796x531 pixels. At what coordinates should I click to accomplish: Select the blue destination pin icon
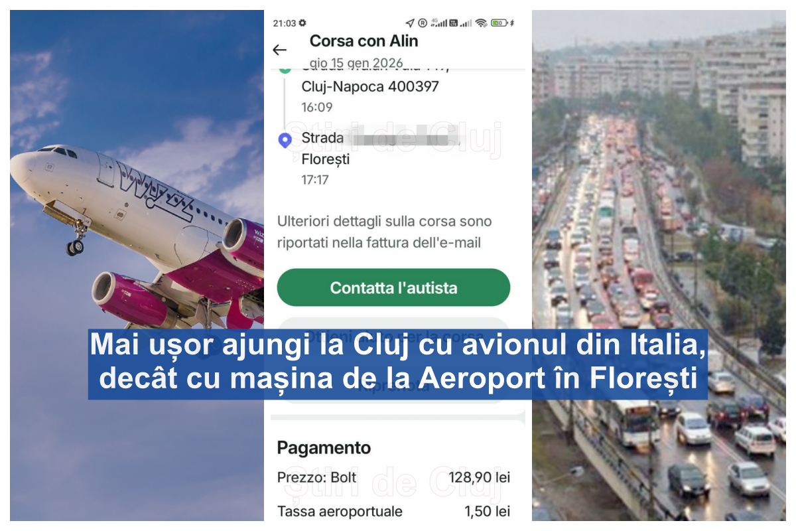pos(285,140)
